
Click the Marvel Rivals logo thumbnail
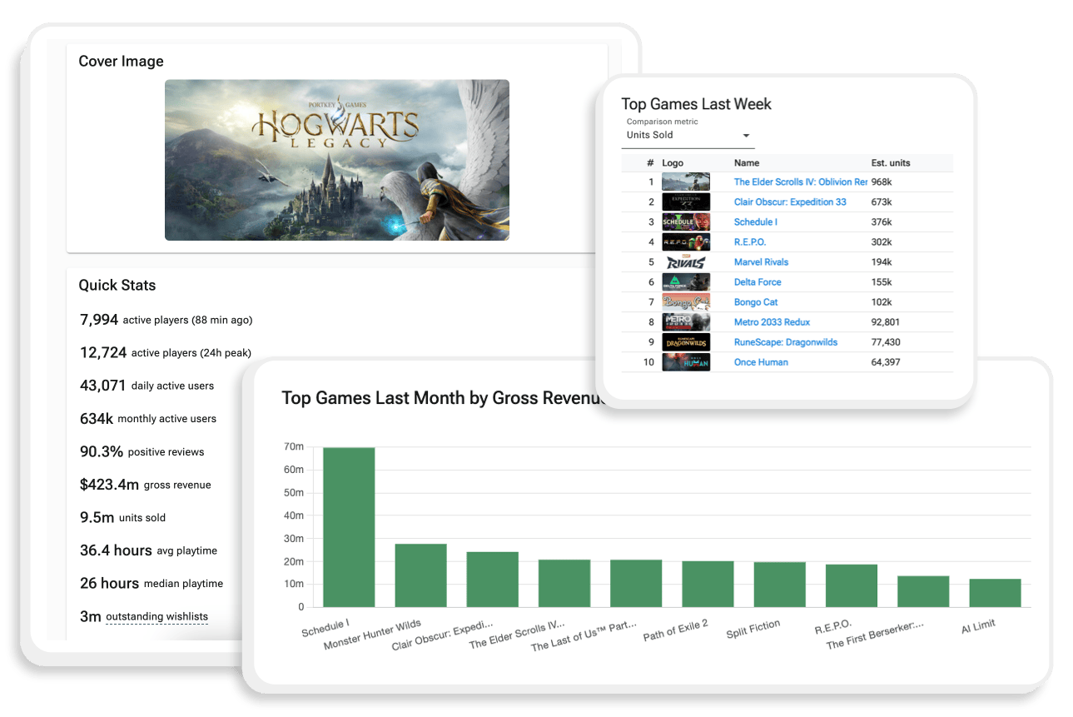[685, 261]
